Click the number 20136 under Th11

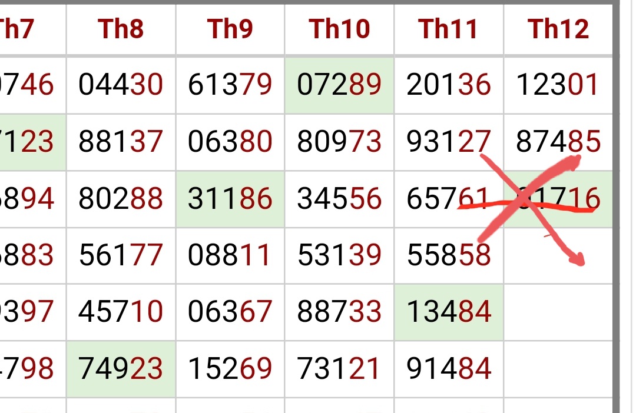tap(449, 85)
